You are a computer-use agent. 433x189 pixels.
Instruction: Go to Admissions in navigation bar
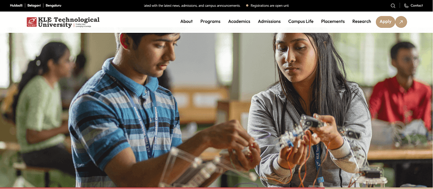point(269,21)
